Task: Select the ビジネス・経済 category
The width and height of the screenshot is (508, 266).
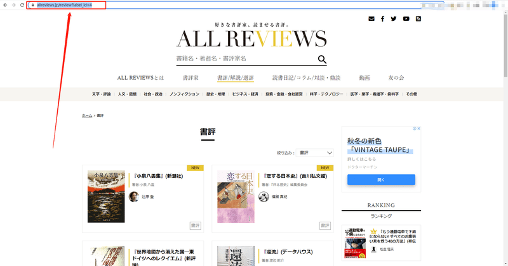Action: click(x=245, y=94)
